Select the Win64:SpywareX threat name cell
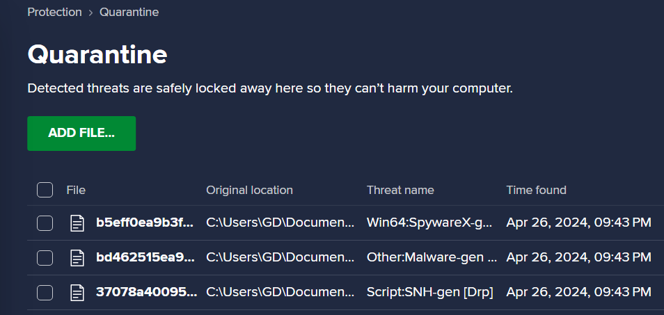Image resolution: width=664 pixels, height=315 pixels. click(x=429, y=223)
